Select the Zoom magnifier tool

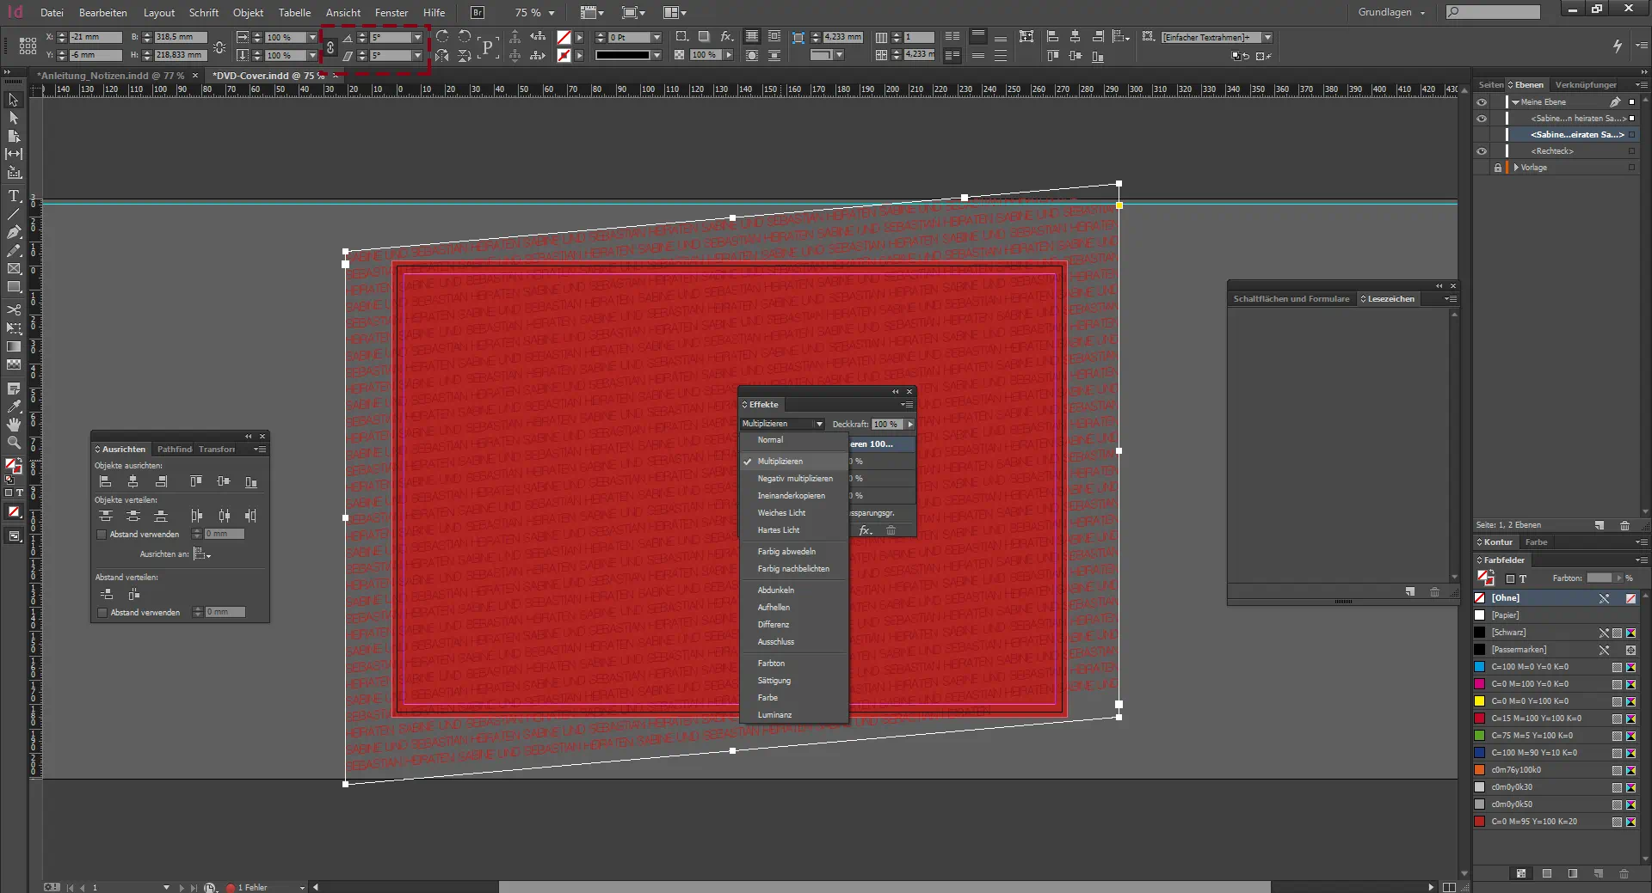[x=14, y=443]
